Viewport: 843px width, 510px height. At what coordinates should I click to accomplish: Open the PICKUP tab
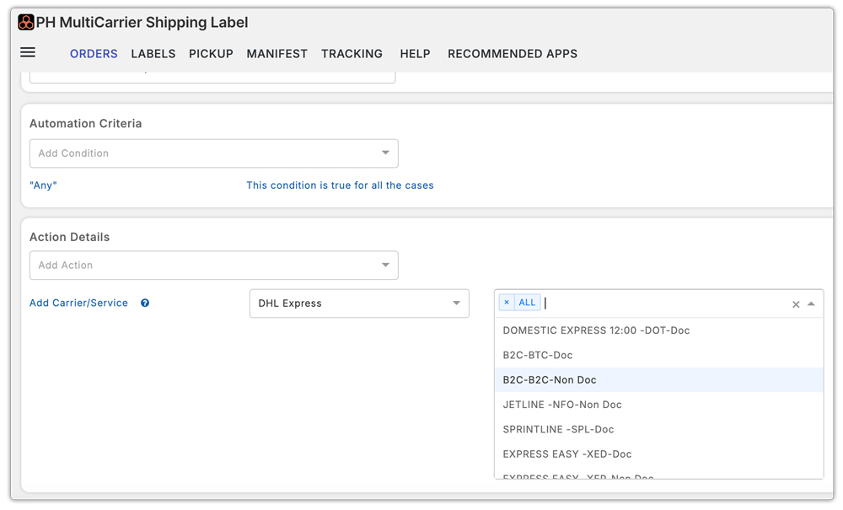211,54
